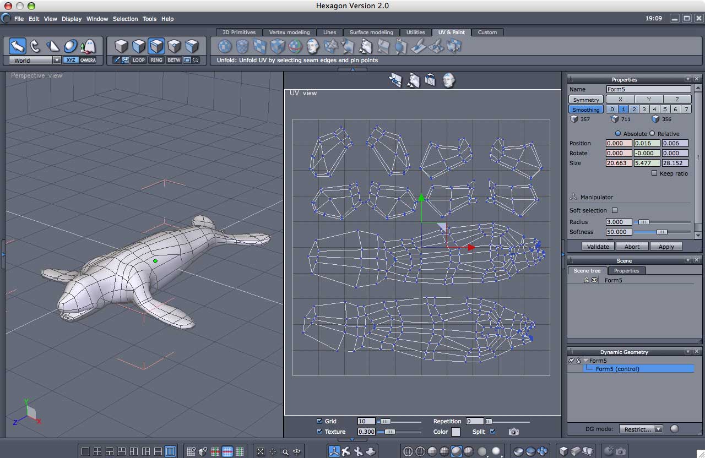Click the head icon above UV view
This screenshot has height=458, width=705.
click(449, 80)
